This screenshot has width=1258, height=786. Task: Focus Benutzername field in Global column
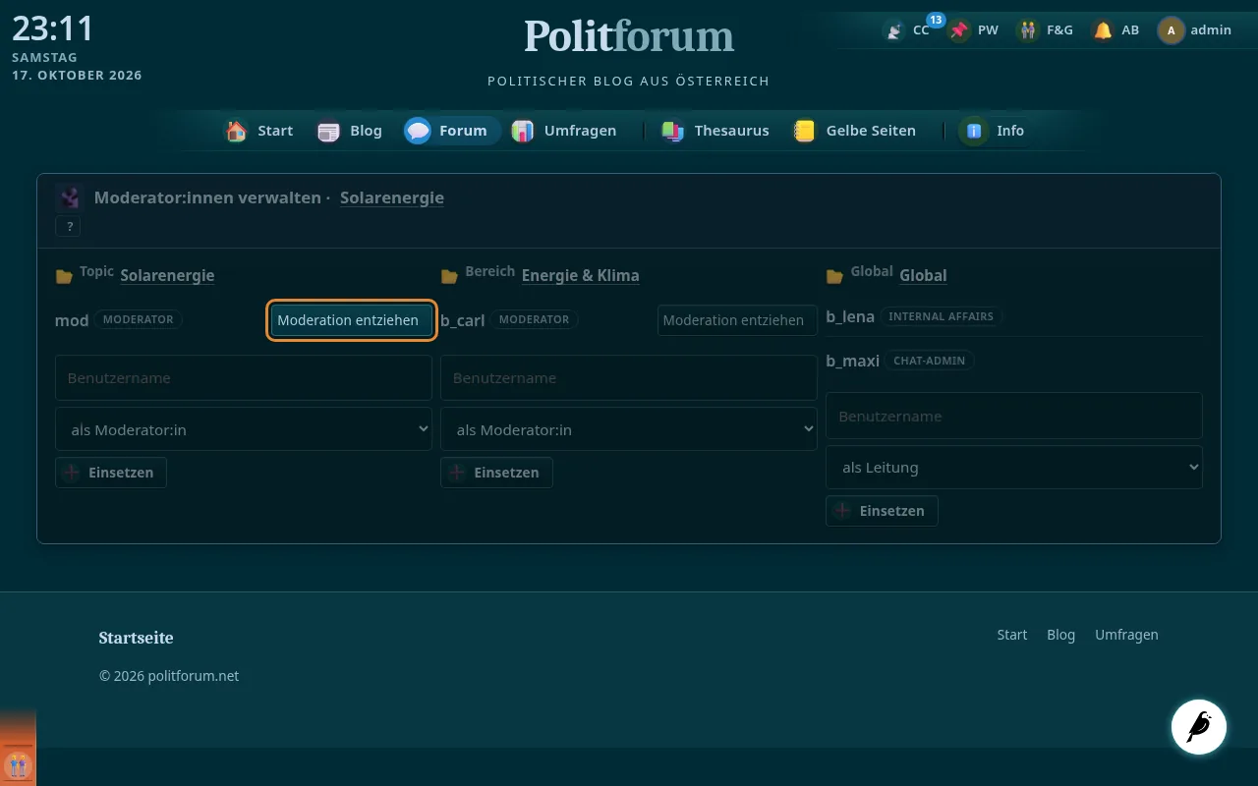click(x=1014, y=417)
